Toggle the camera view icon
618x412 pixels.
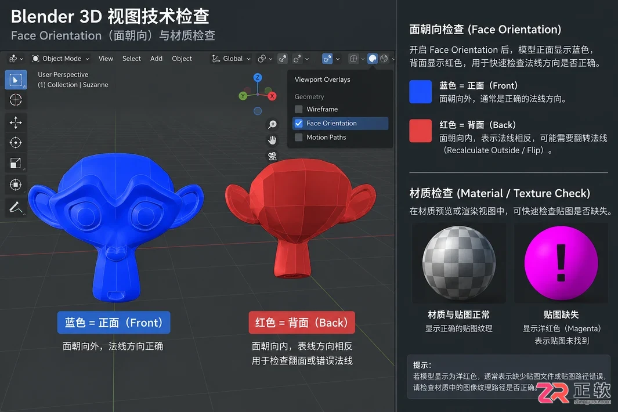tap(272, 156)
